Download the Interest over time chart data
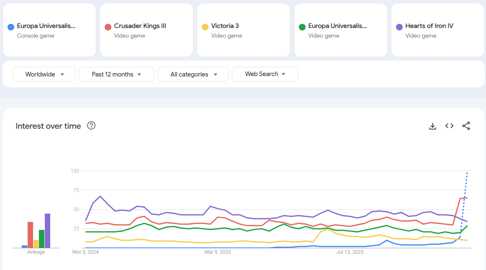 [x=432, y=126]
